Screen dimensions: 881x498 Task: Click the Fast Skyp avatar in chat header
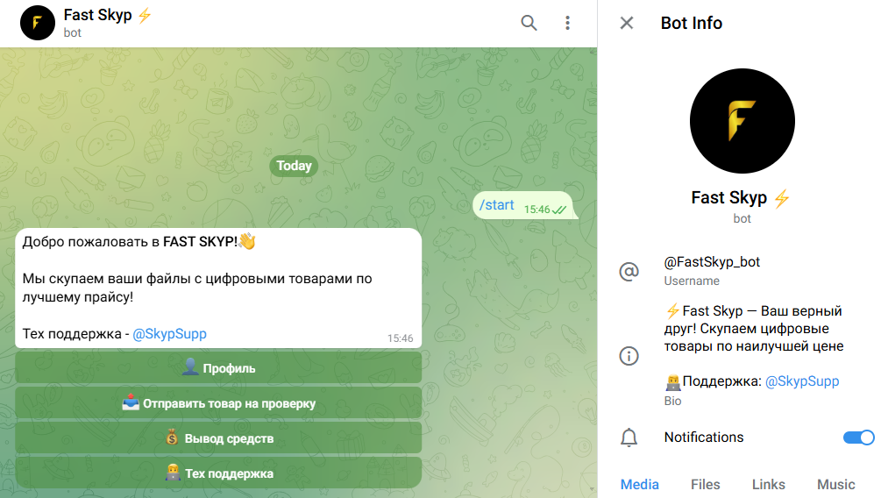tap(38, 23)
